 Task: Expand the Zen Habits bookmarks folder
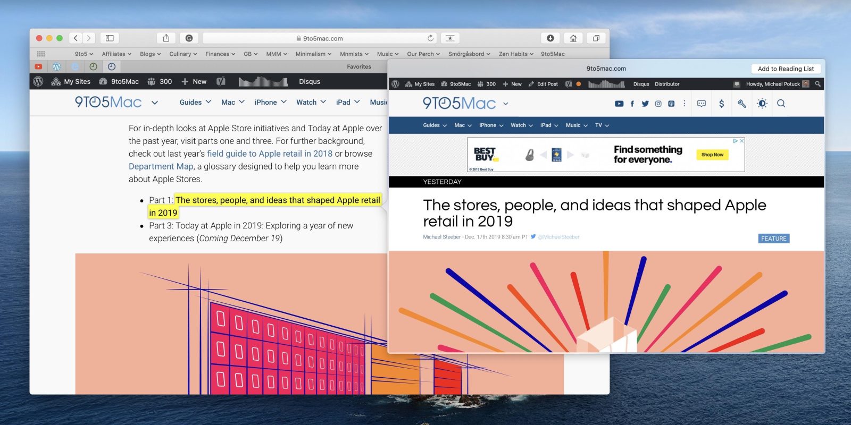click(515, 54)
